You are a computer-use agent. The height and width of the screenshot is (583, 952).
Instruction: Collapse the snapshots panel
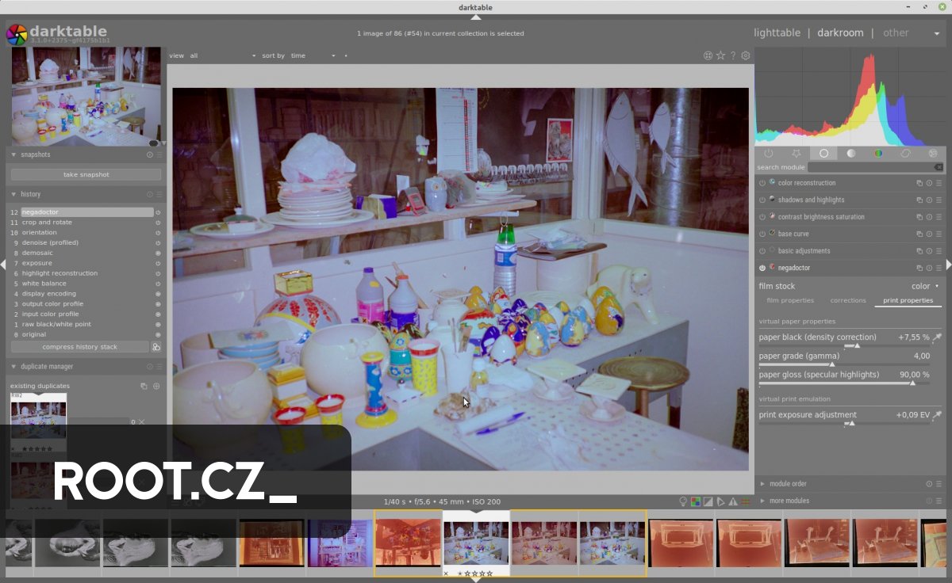coord(14,154)
